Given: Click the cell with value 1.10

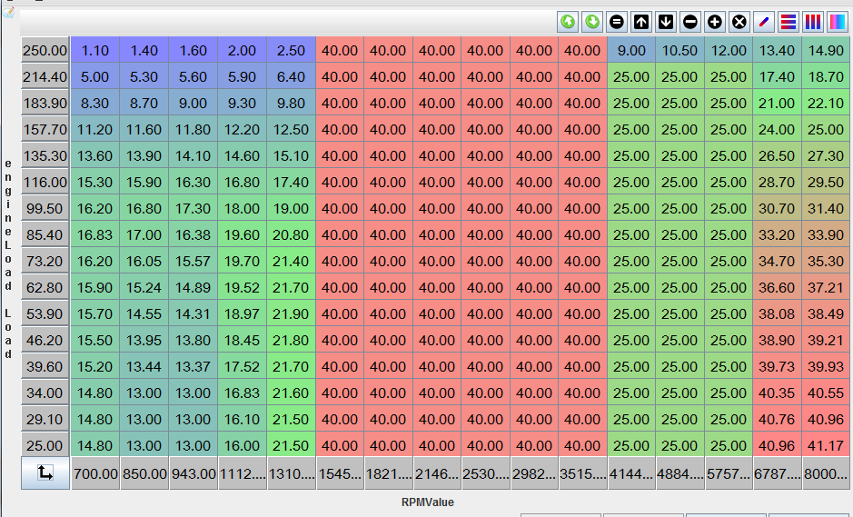Looking at the screenshot, I should (x=95, y=51).
